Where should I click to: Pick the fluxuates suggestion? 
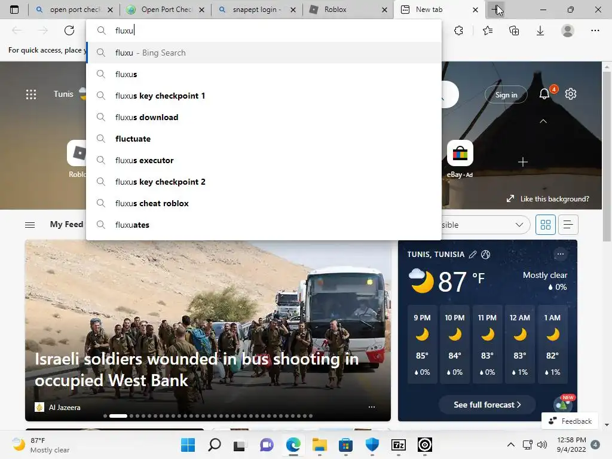click(264, 225)
